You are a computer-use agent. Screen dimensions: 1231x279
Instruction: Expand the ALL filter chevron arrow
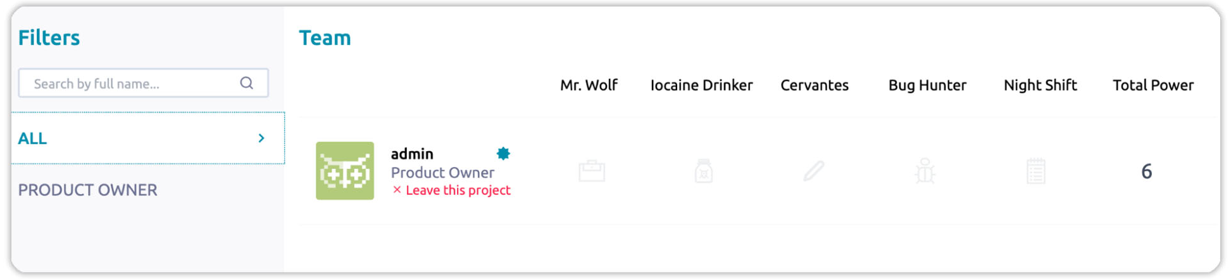(x=261, y=138)
